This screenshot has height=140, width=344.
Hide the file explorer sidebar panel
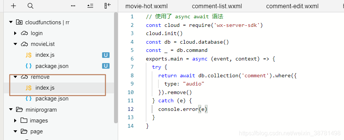[x=108, y=6]
